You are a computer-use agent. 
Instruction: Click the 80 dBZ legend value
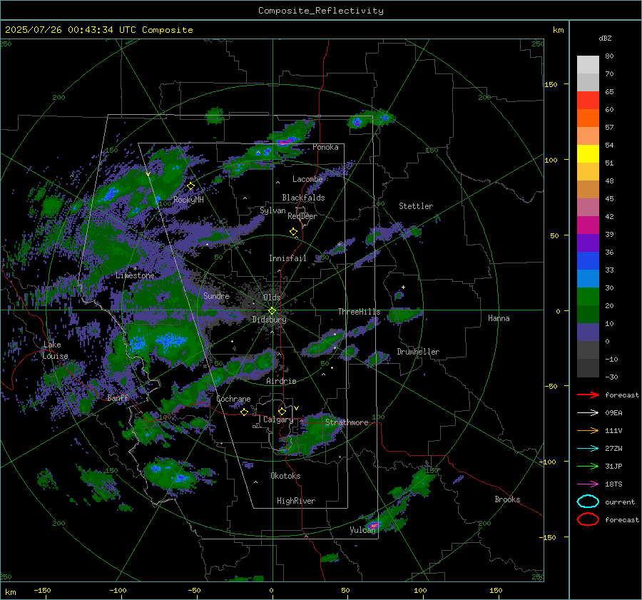click(x=609, y=56)
